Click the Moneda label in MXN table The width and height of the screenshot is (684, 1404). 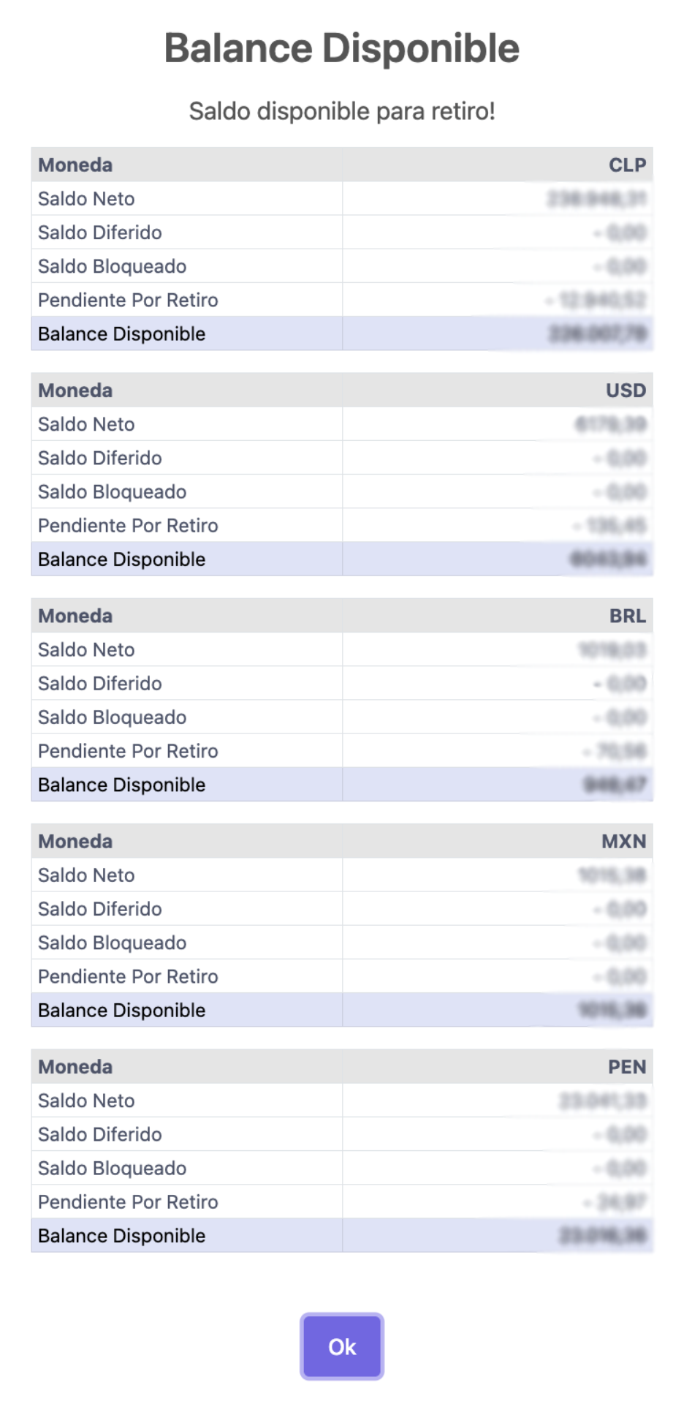pyautogui.click(x=75, y=841)
